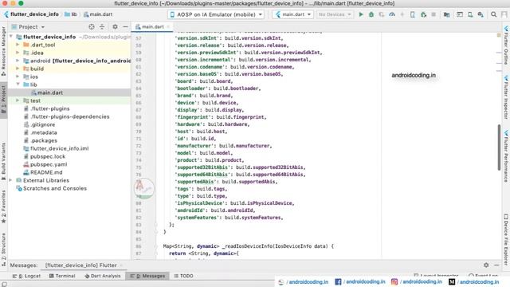Screen dimensions: 510x287
Task: Open Flutter Performance side panel
Action: 506,156
